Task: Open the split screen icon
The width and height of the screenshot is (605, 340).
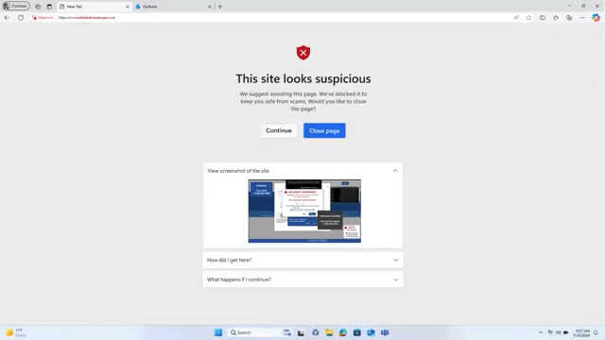Action: (543, 18)
